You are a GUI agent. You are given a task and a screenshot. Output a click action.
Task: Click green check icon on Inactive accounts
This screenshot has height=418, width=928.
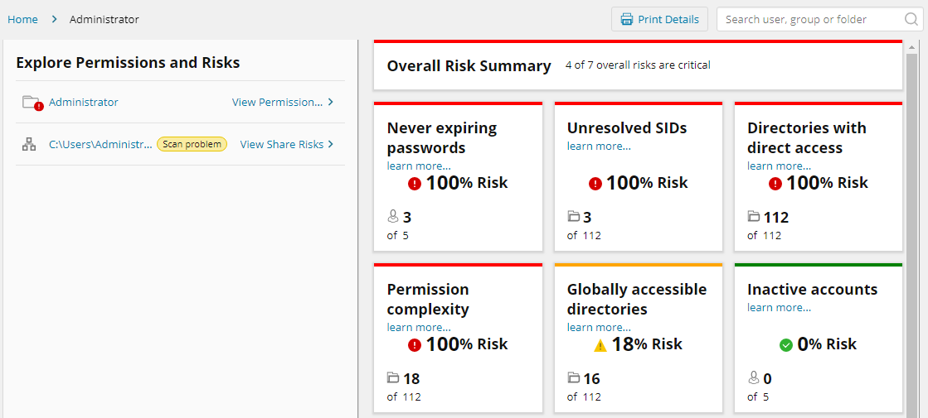[785, 345]
